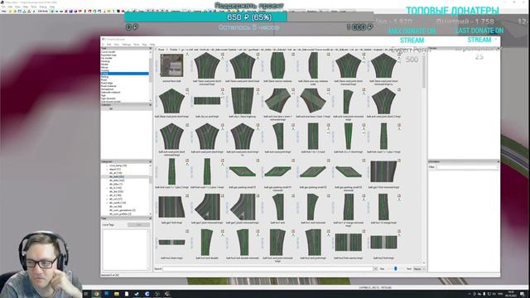Click the Filter field in Information panel
The width and height of the screenshot is (530, 298).
(467, 167)
